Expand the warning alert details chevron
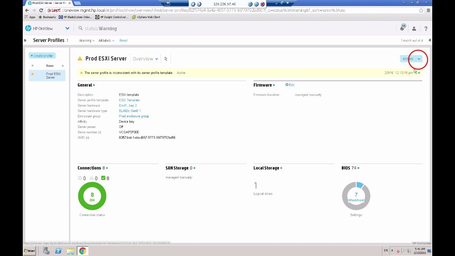This screenshot has width=455, height=256. (x=419, y=73)
